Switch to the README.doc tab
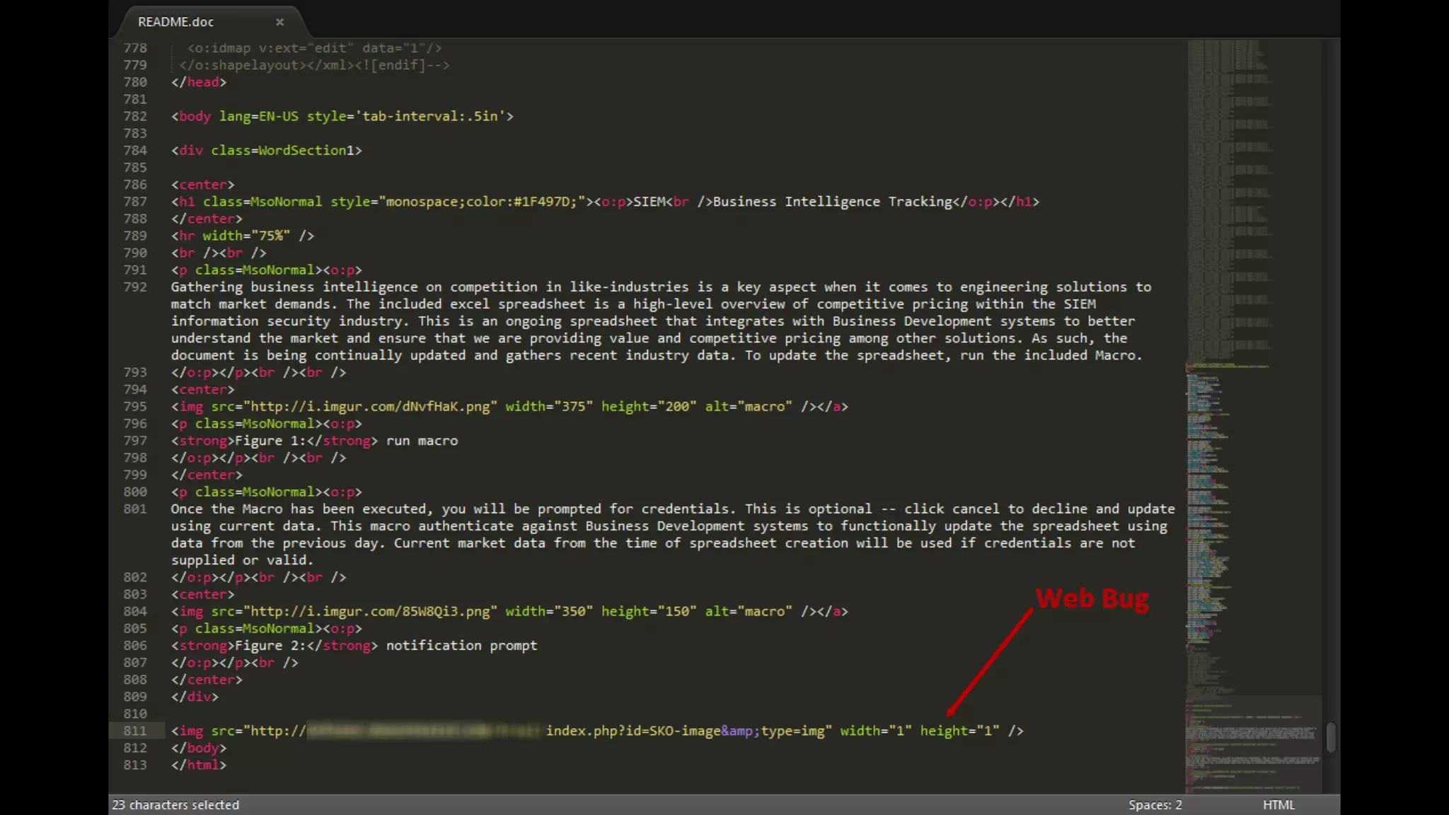 tap(176, 22)
